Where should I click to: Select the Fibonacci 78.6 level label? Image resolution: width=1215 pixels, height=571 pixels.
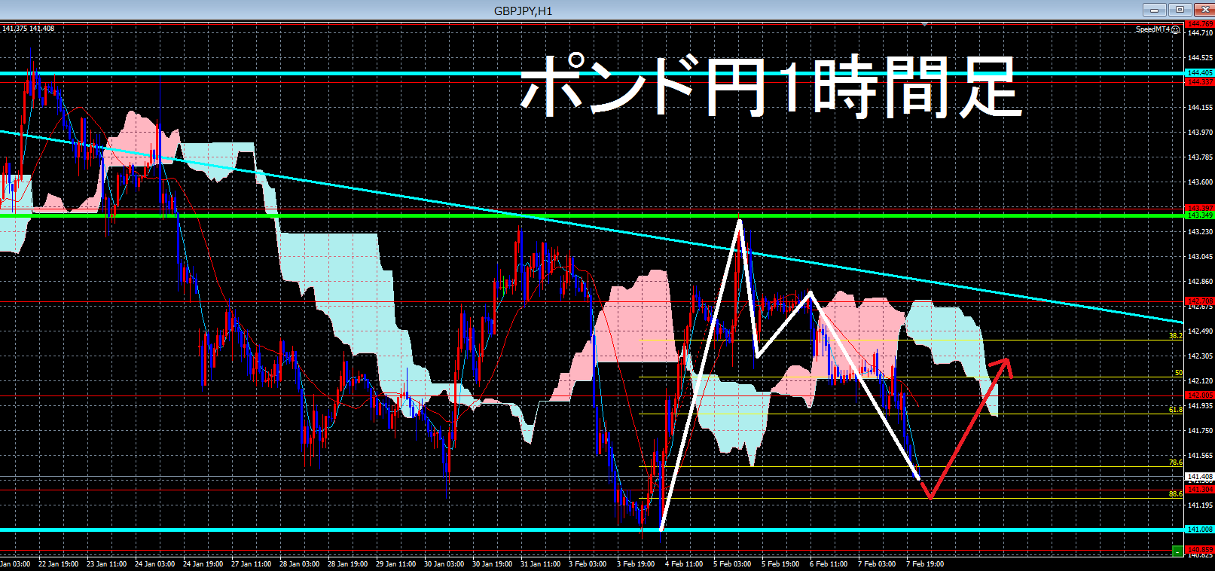(1175, 463)
